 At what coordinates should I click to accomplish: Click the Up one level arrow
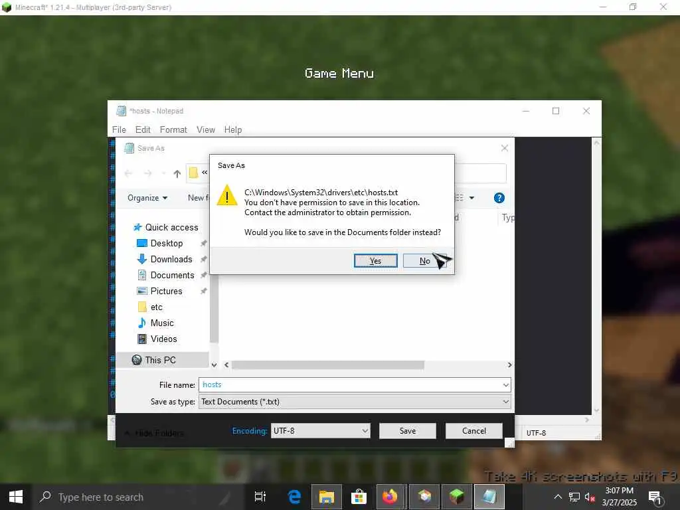tap(177, 173)
